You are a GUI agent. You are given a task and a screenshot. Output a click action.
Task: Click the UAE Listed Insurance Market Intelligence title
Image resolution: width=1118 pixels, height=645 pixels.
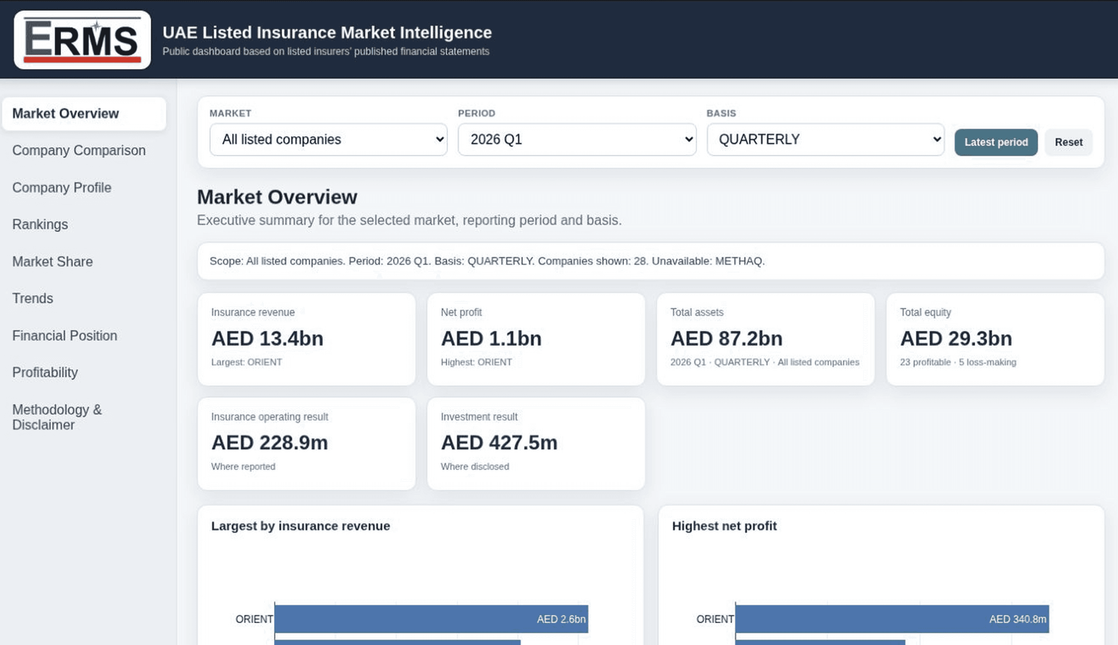pyautogui.click(x=327, y=32)
